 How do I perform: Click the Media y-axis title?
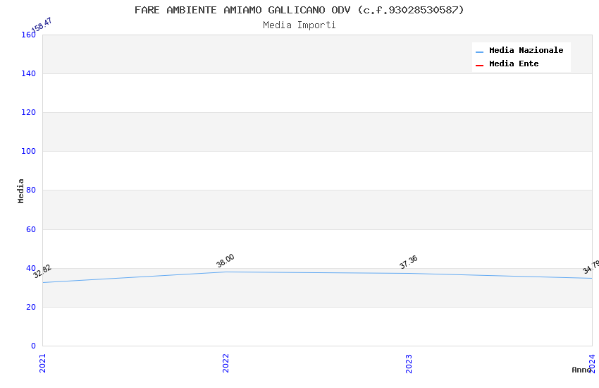(x=20, y=190)
